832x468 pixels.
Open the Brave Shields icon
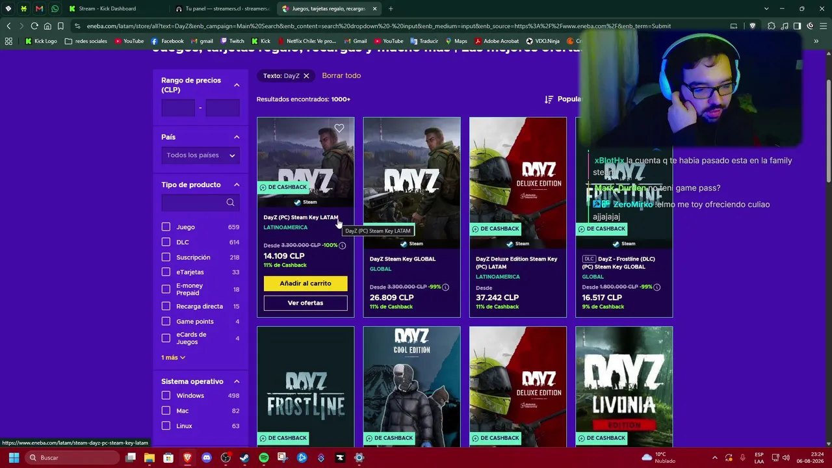[x=753, y=26]
